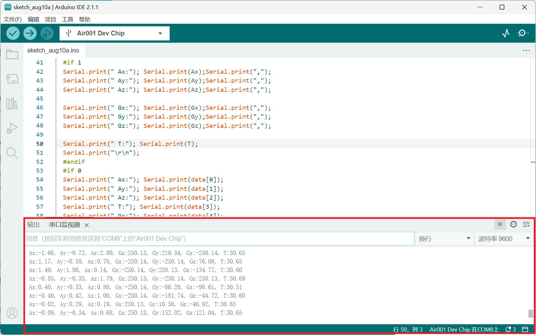Open the Serial Plotter icon
This screenshot has height=335, width=536.
506,33
